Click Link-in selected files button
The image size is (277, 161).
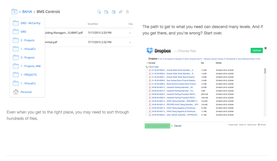158,126
